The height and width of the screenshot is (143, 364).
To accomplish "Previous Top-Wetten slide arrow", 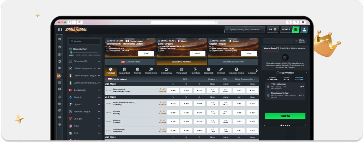I will click(x=265, y=125).
